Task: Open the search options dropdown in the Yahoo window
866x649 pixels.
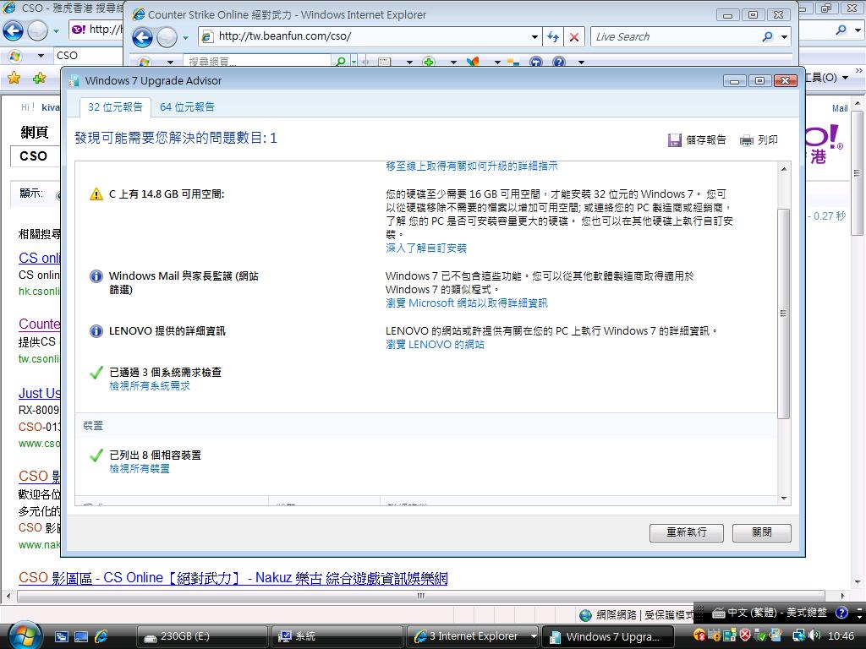Action: pos(858,30)
